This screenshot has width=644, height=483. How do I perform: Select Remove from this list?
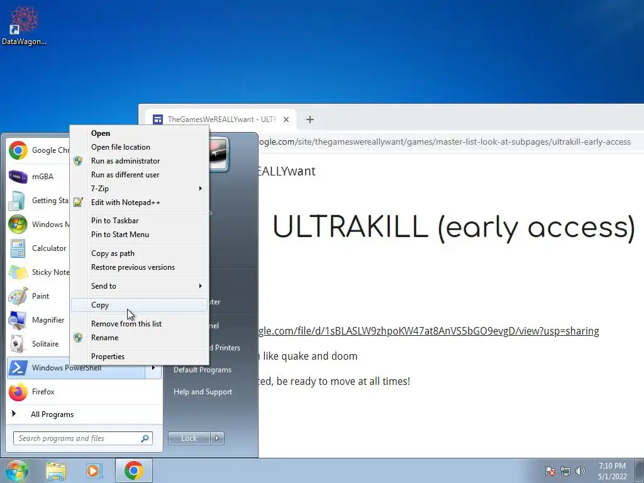140,324
